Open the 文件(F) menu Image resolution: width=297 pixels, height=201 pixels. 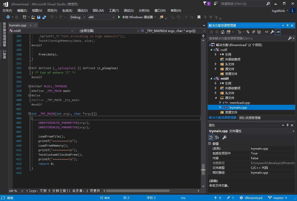[7, 11]
